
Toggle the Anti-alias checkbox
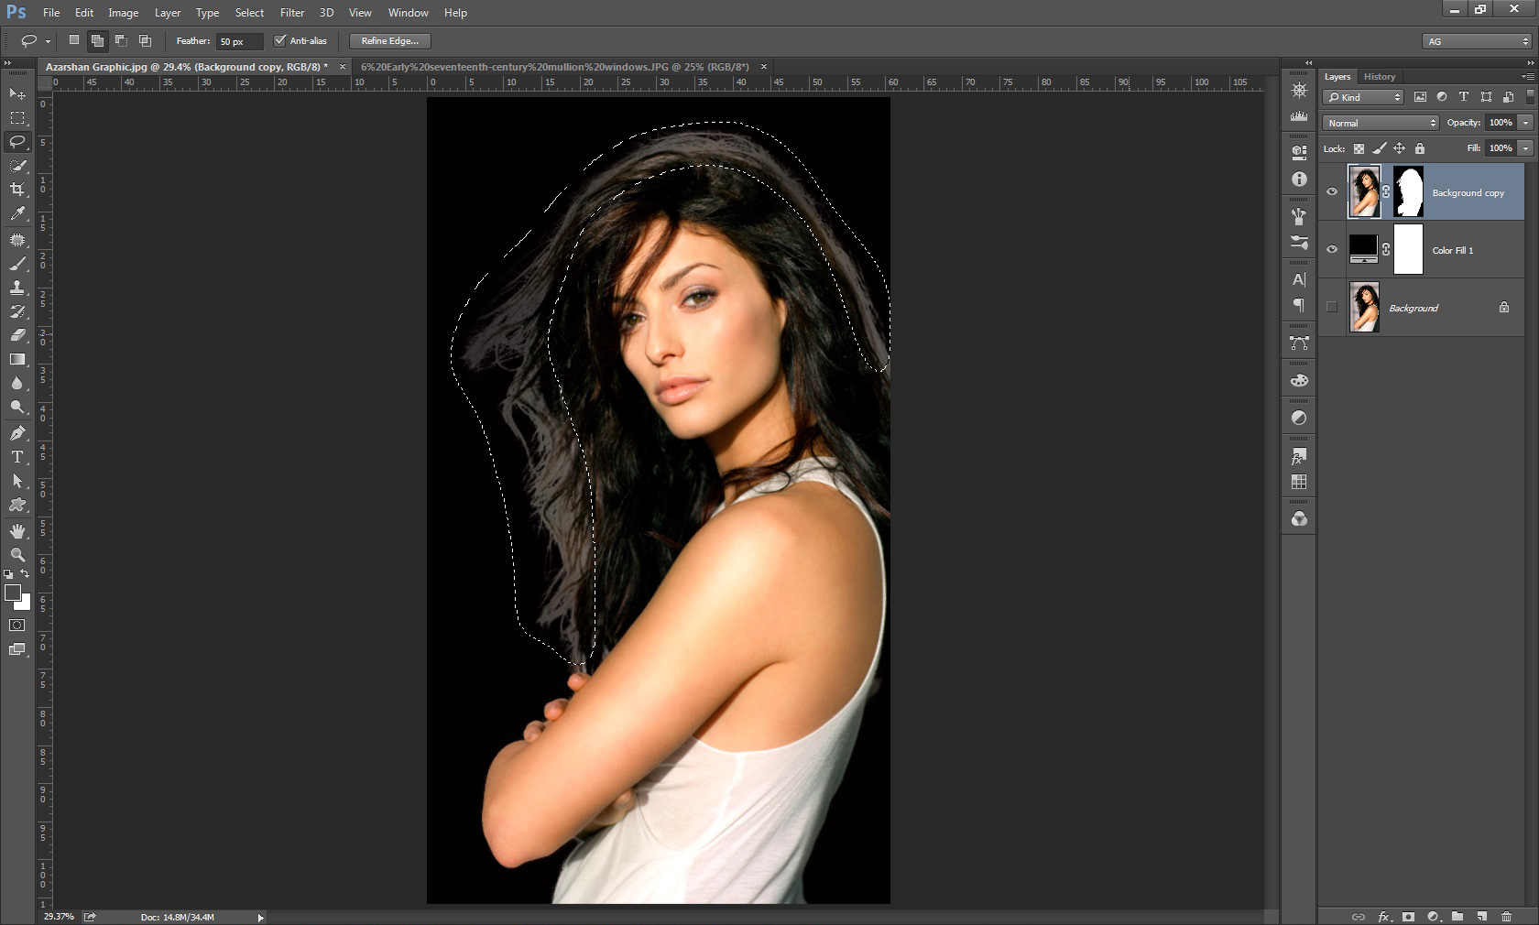[x=280, y=41]
